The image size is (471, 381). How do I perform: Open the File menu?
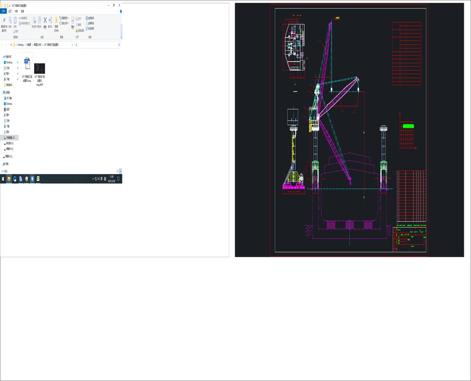coord(3,11)
